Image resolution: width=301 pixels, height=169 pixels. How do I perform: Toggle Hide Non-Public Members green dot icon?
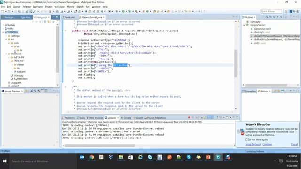click(x=277, y=17)
